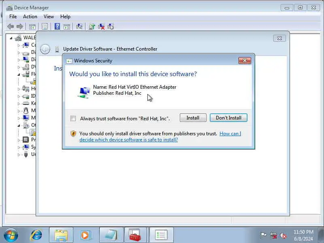324x243 pixels.
Task: Open the Action menu
Action: click(x=30, y=17)
